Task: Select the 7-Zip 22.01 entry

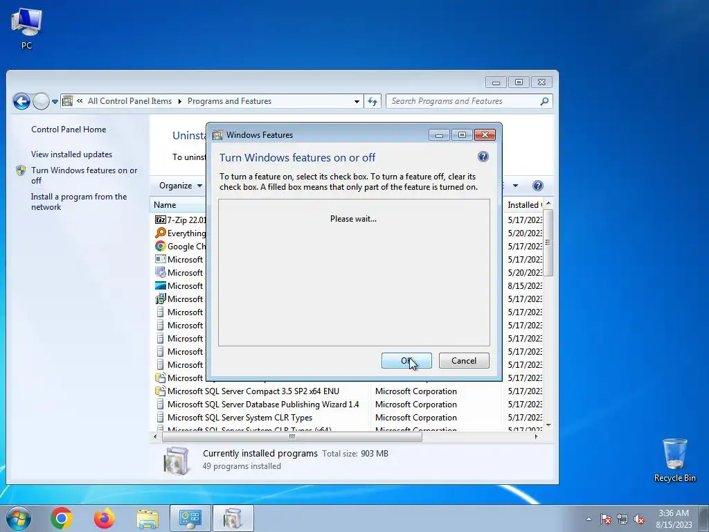Action: (x=186, y=220)
